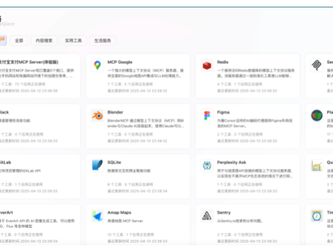Click the Blender logo icon
Image resolution: width=333 pixels, height=250 pixels.
(97, 115)
